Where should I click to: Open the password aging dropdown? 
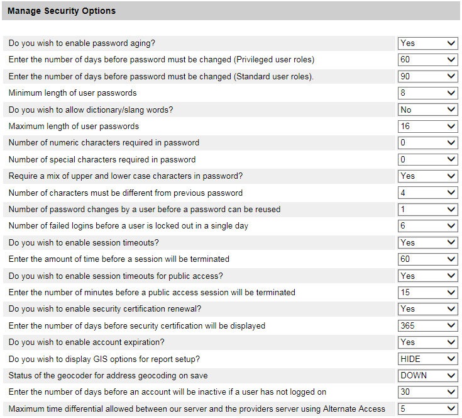click(x=428, y=43)
